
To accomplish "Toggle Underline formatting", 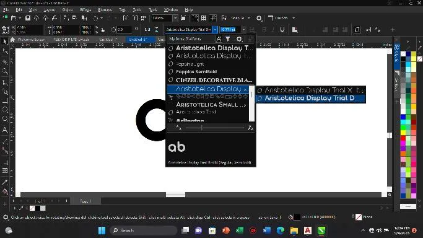I will click(x=282, y=30).
